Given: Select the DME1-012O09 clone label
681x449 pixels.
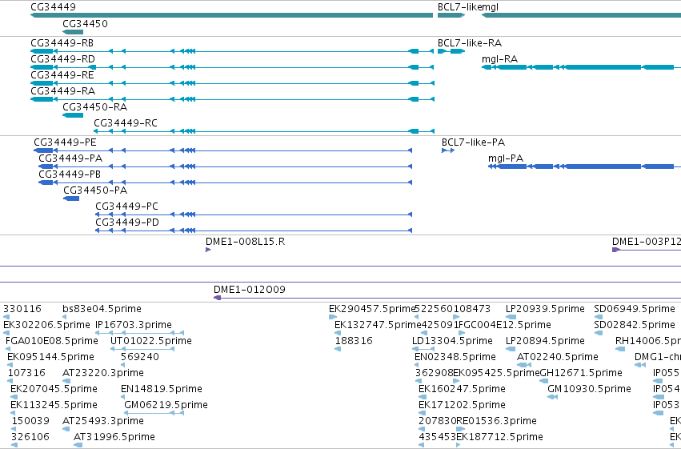Looking at the screenshot, I should [x=250, y=290].
